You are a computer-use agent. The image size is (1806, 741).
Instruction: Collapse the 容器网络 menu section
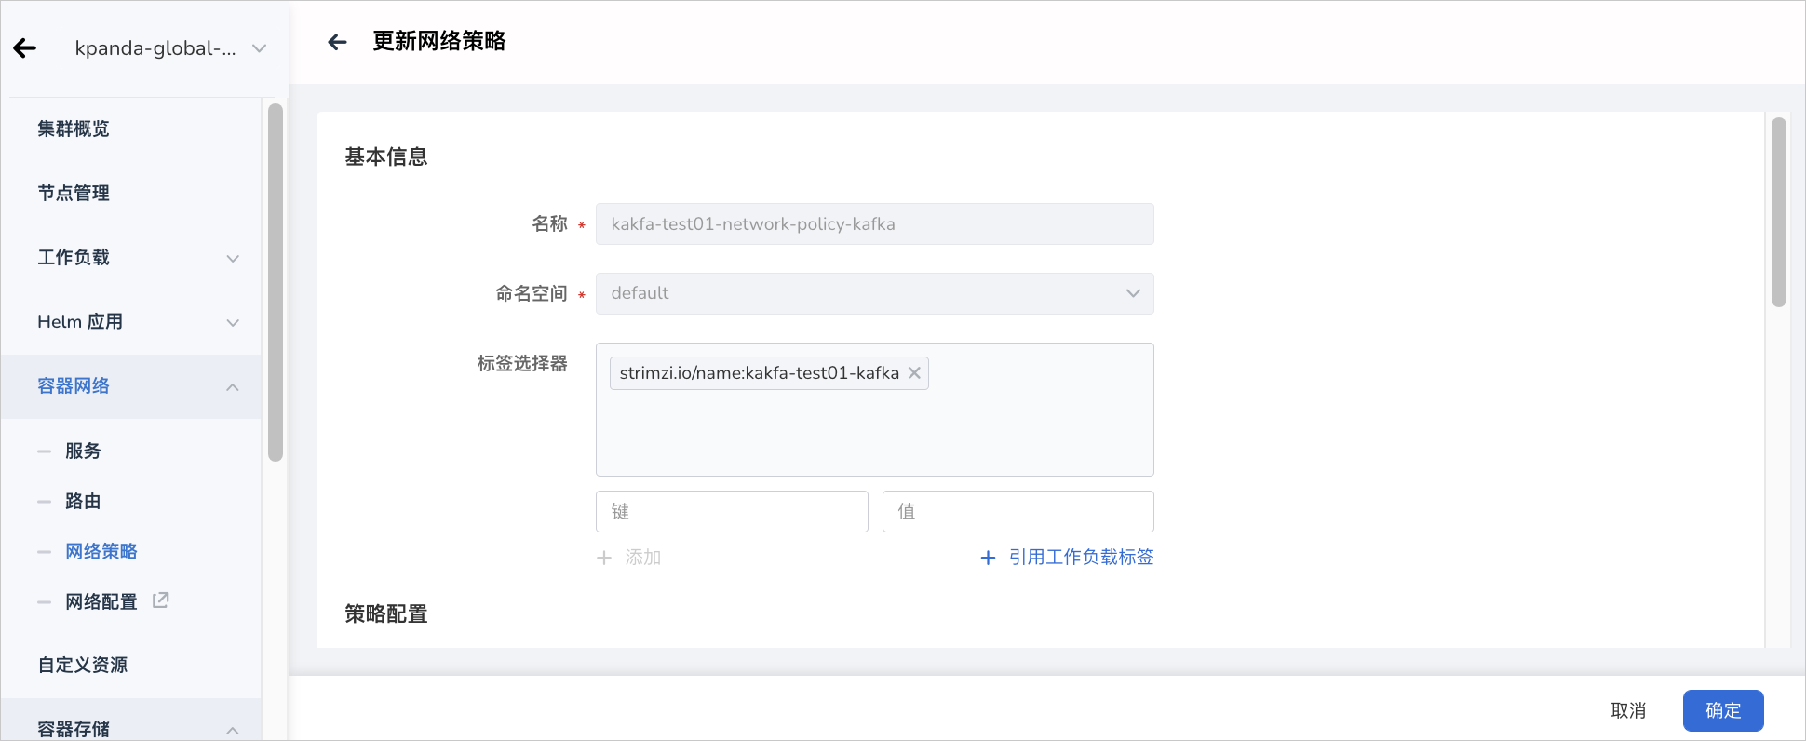pyautogui.click(x=130, y=386)
